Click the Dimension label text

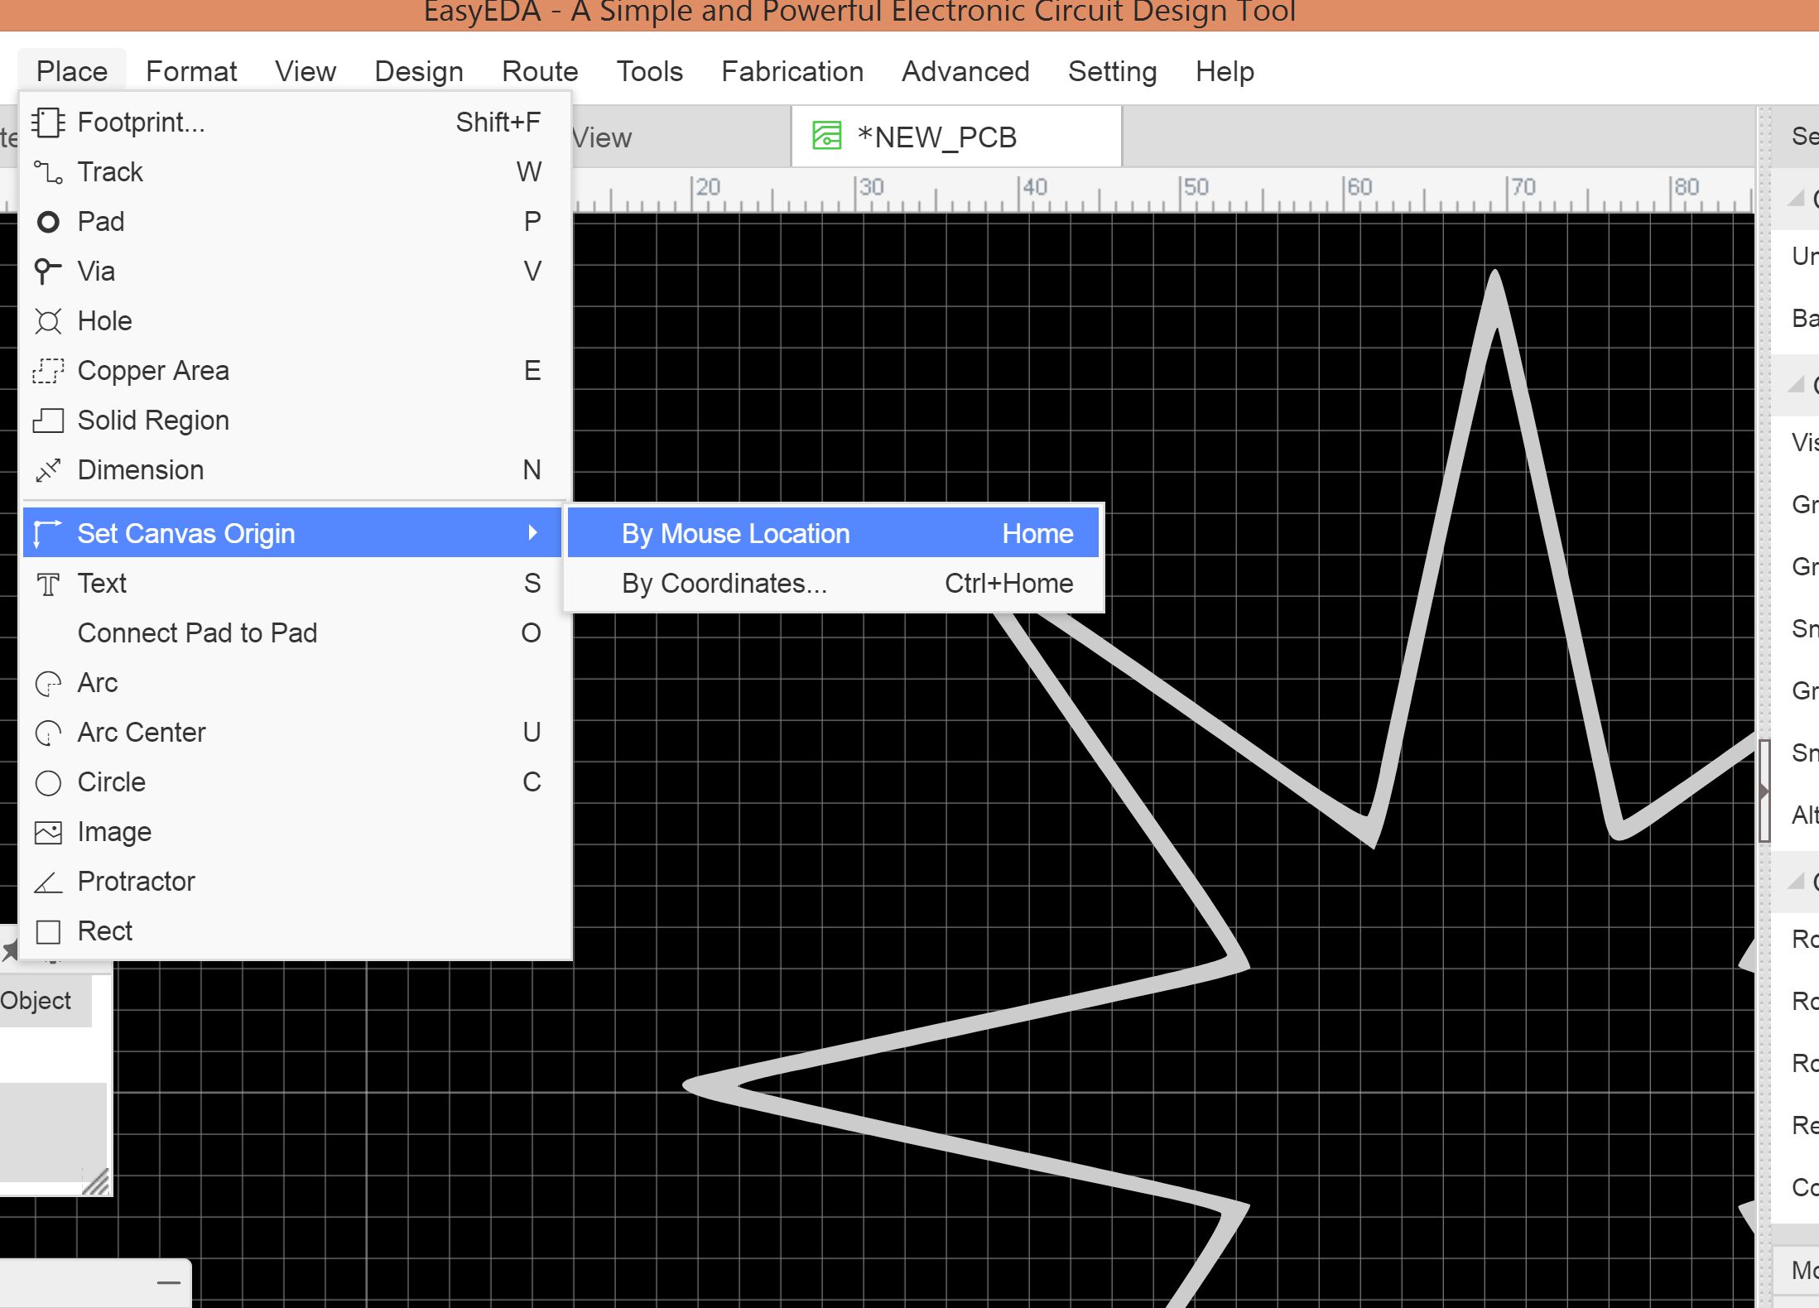(x=141, y=470)
